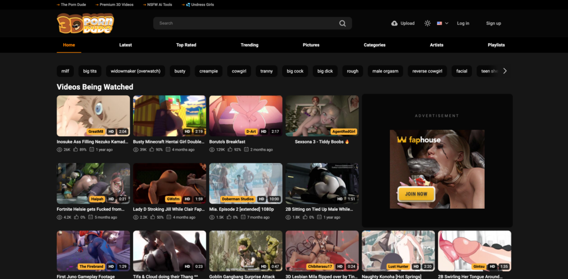The image size is (568, 279).
Task: Open the Busty Minecraft video title link
Action: coord(169,142)
